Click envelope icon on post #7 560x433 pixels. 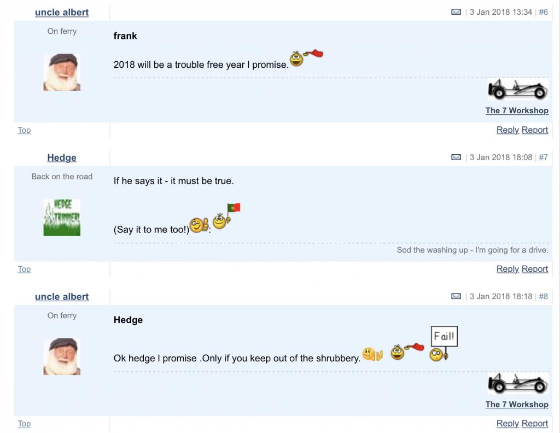[x=456, y=157]
